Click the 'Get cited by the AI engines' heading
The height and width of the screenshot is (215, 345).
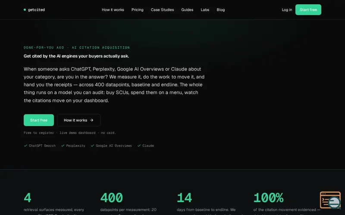(76, 56)
